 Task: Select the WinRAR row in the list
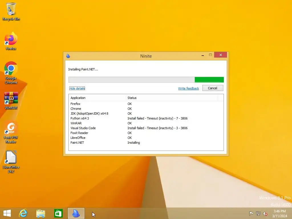point(146,123)
